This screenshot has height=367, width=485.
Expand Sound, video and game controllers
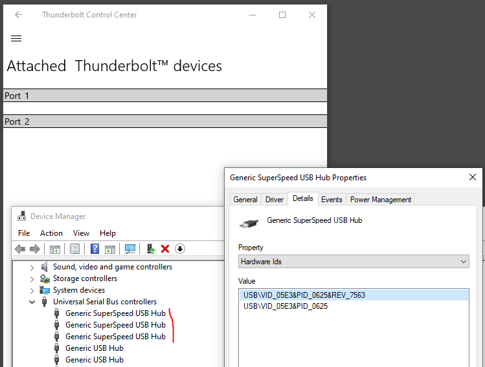click(x=32, y=267)
